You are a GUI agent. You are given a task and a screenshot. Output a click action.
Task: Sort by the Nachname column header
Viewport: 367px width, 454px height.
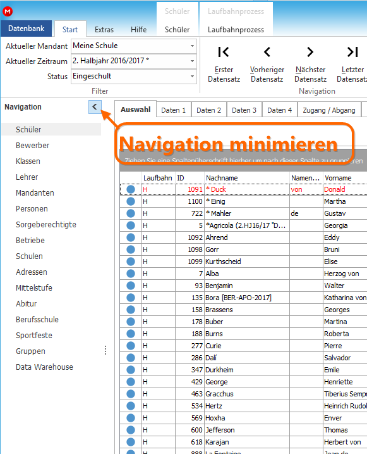(247, 178)
